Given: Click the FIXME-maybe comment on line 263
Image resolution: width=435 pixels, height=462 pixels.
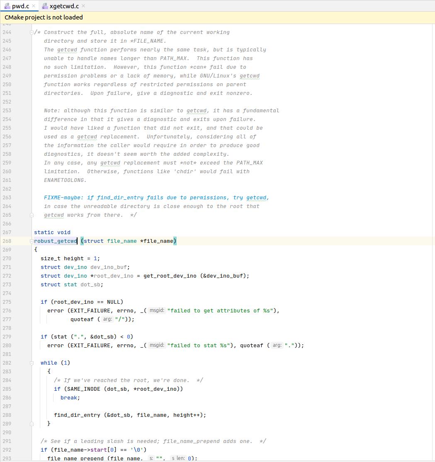Looking at the screenshot, I should pyautogui.click(x=156, y=198).
